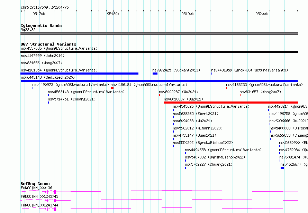Open gene FANCC|NM_001243744 label

click(x=39, y=205)
